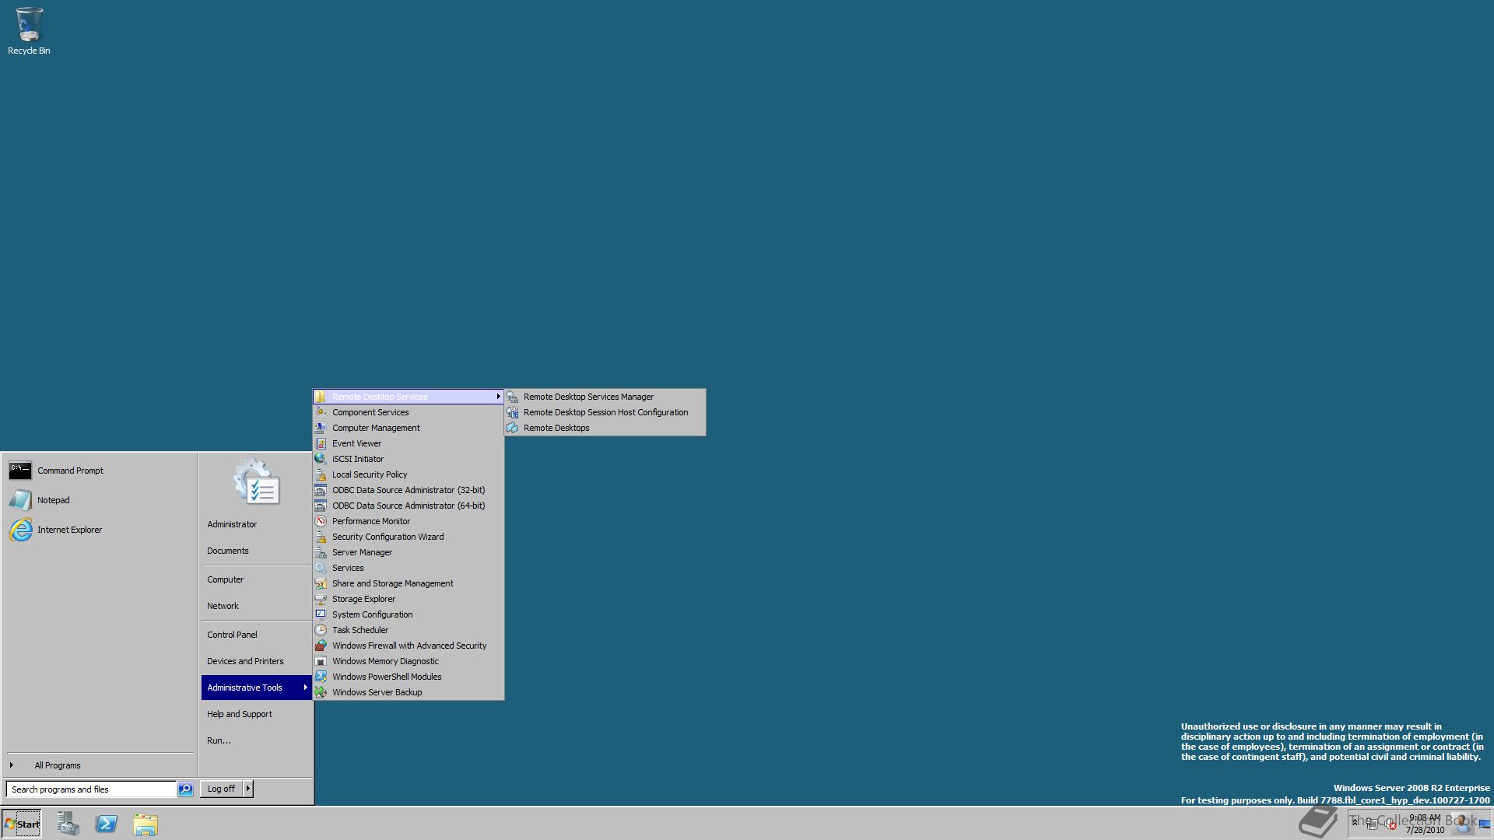Click the Windows Memory Diagnostic icon
The height and width of the screenshot is (840, 1494).
[x=321, y=661]
